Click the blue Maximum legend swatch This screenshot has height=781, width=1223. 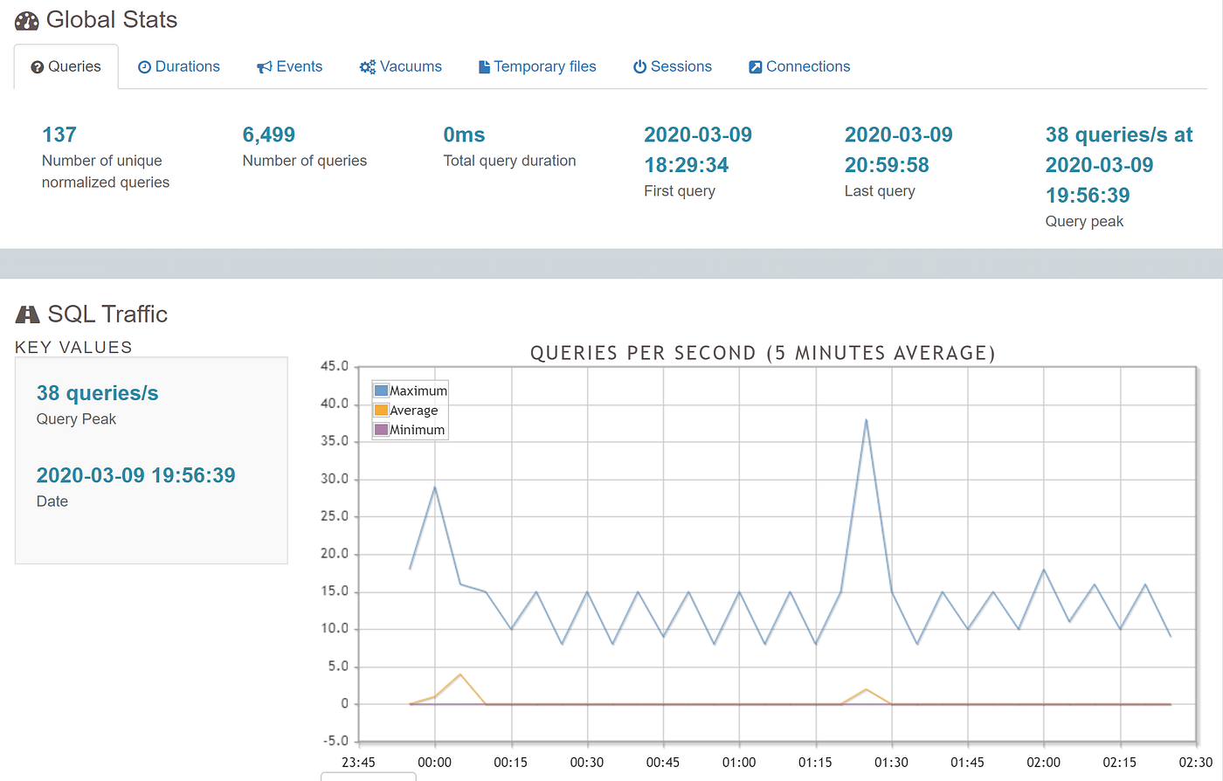point(381,390)
